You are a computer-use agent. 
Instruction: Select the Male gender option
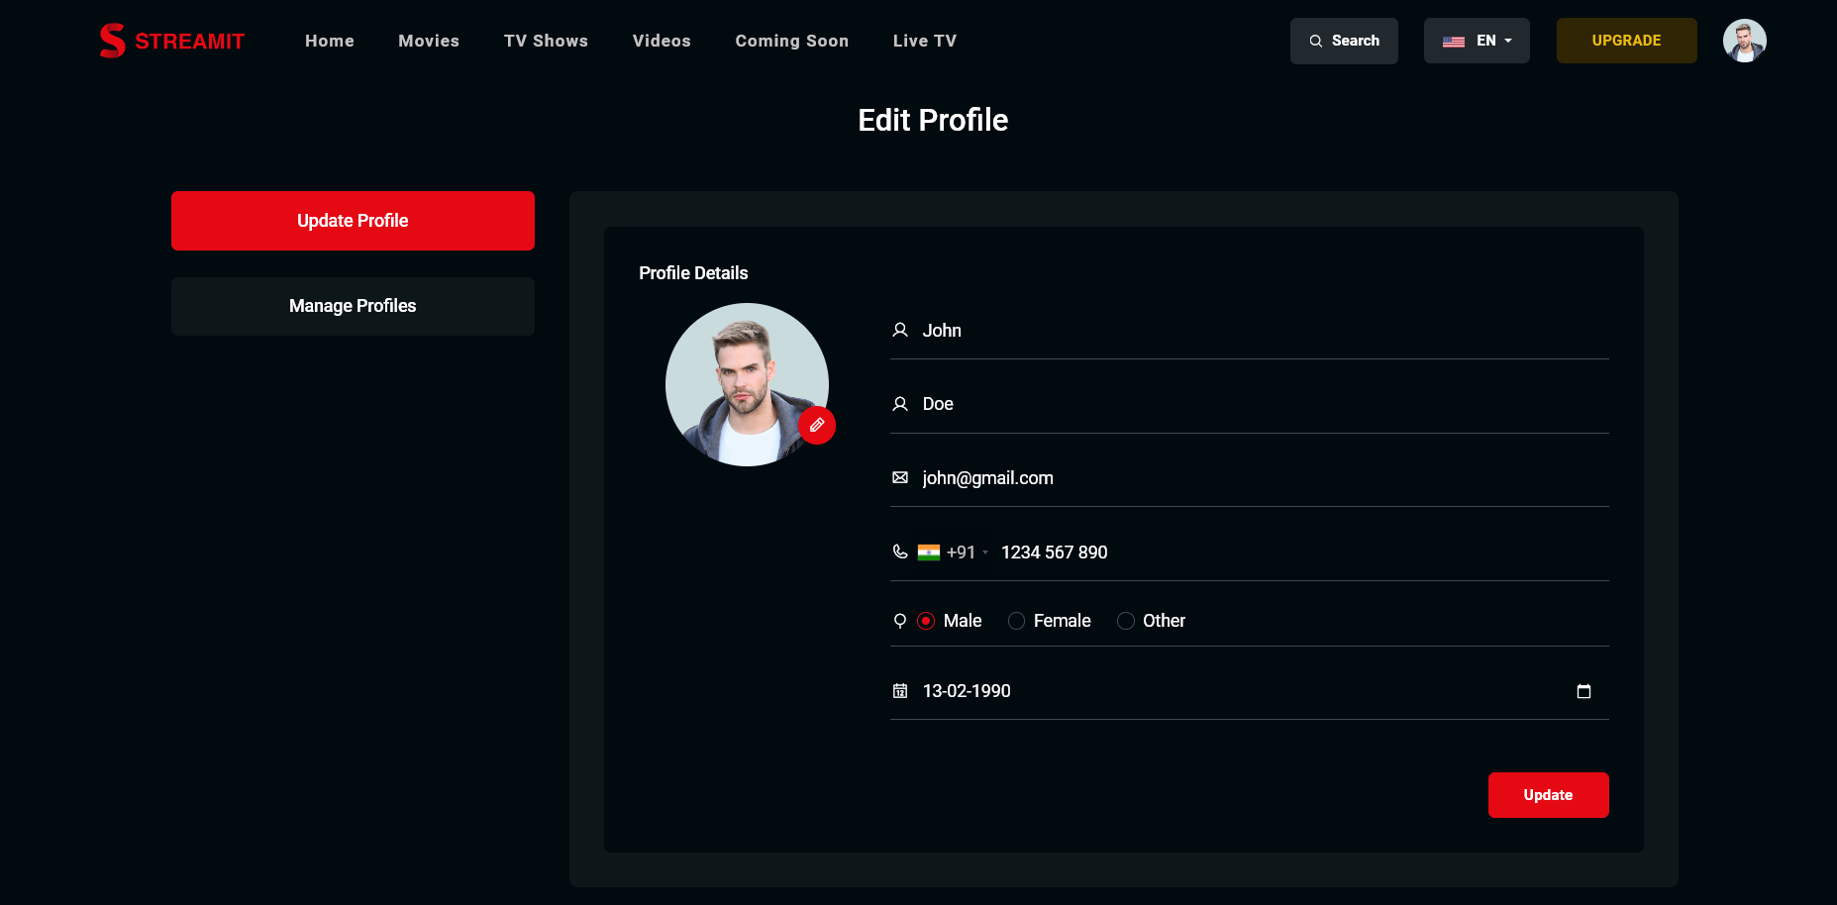(x=926, y=620)
